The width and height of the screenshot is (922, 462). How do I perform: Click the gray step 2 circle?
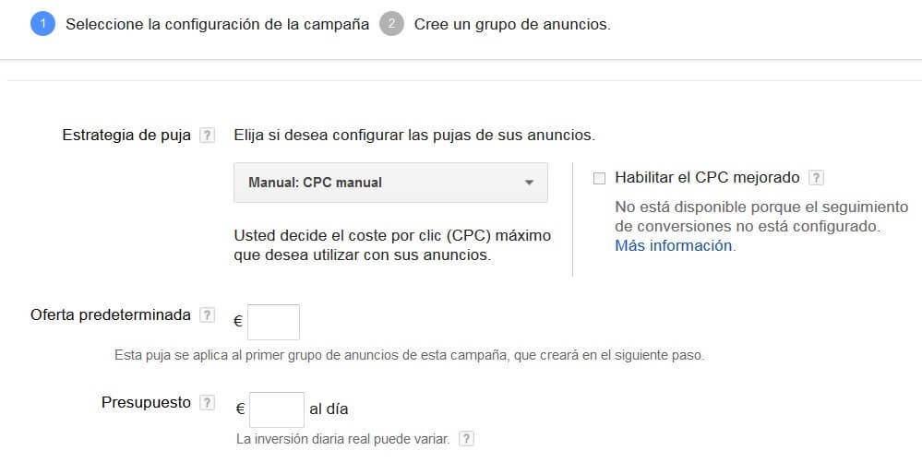tap(391, 24)
